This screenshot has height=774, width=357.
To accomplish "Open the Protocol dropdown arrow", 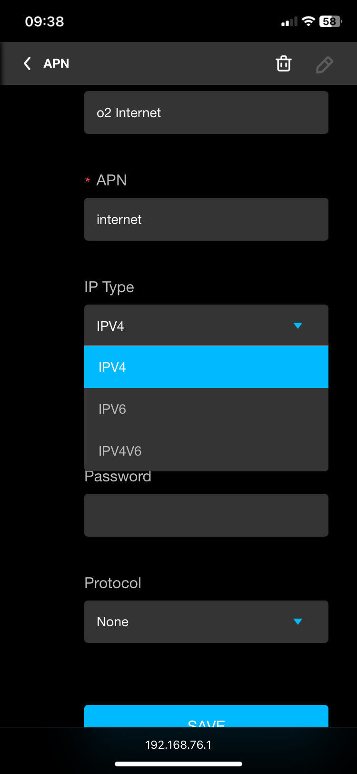I will (298, 621).
